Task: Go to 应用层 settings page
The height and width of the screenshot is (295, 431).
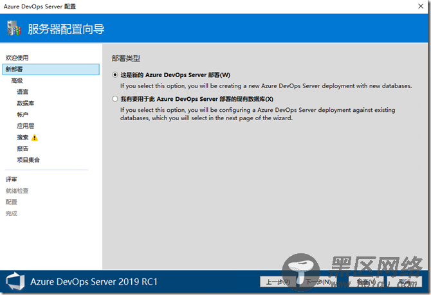Action: 25,126
